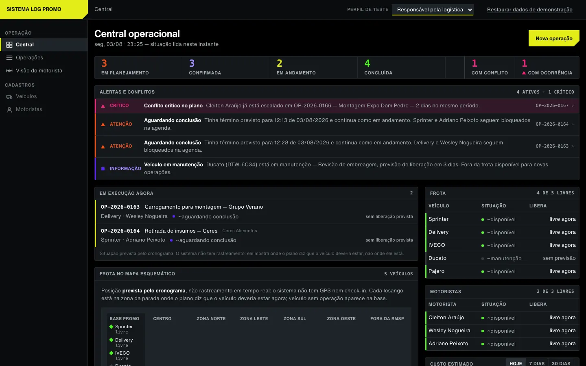The height and width of the screenshot is (366, 586).
Task: Open operation OP-2026-0164 Retirada de insumos
Action: 256,235
